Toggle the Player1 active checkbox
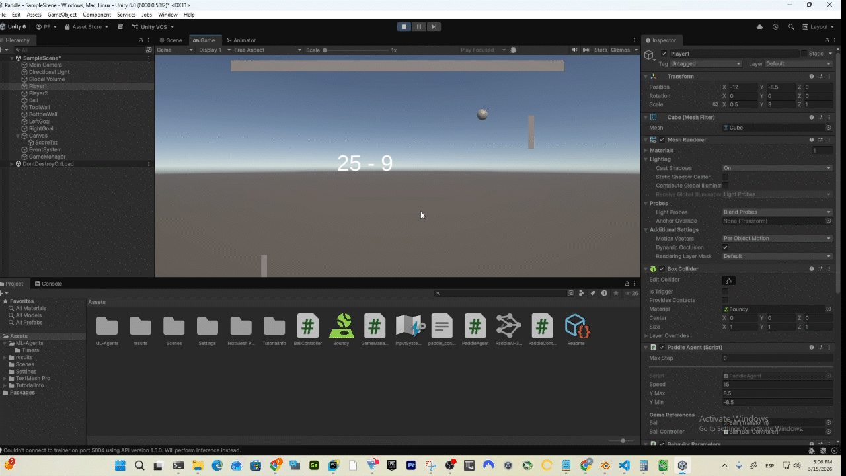Screen dimensions: 846x476 pos(664,54)
